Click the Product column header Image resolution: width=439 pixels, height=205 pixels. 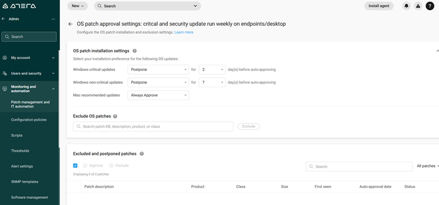click(x=198, y=186)
